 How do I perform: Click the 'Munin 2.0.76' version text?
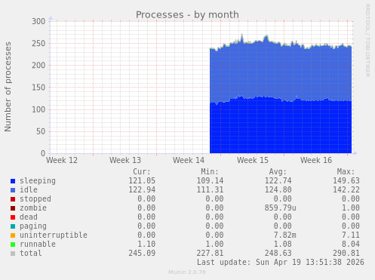coord(187,272)
